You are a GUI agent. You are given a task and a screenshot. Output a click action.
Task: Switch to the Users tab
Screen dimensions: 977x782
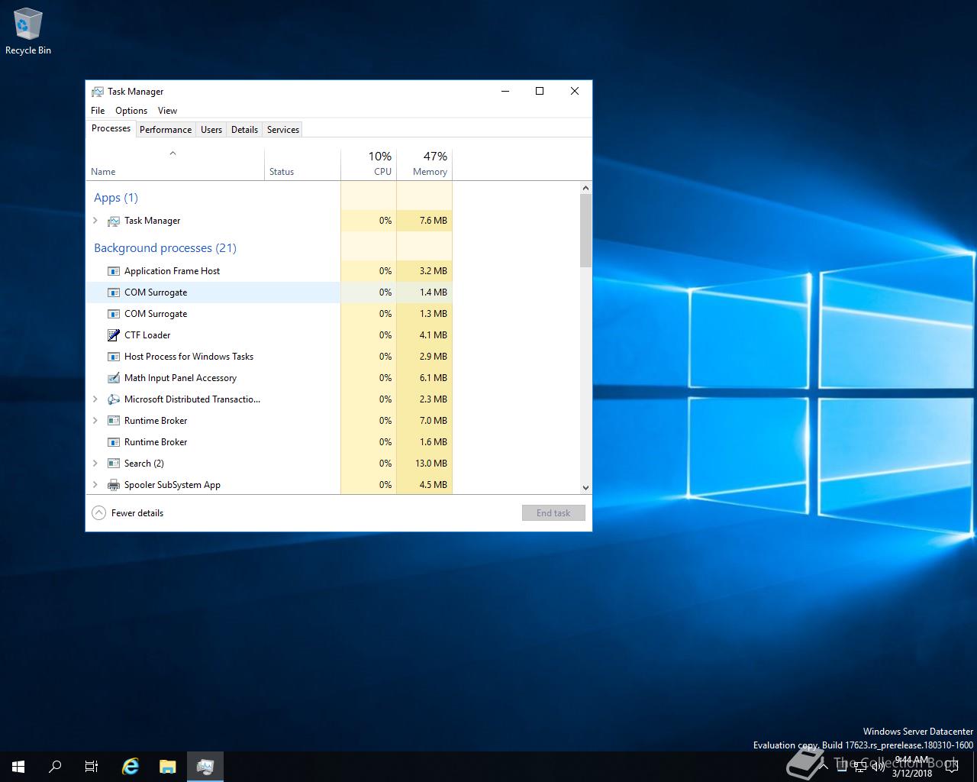point(211,130)
